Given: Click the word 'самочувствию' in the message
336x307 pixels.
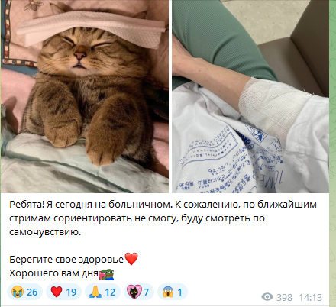Looking at the screenshot, I should tap(45, 232).
